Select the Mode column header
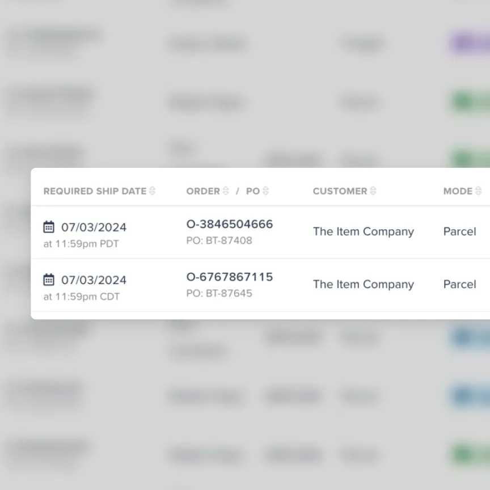 coord(458,191)
